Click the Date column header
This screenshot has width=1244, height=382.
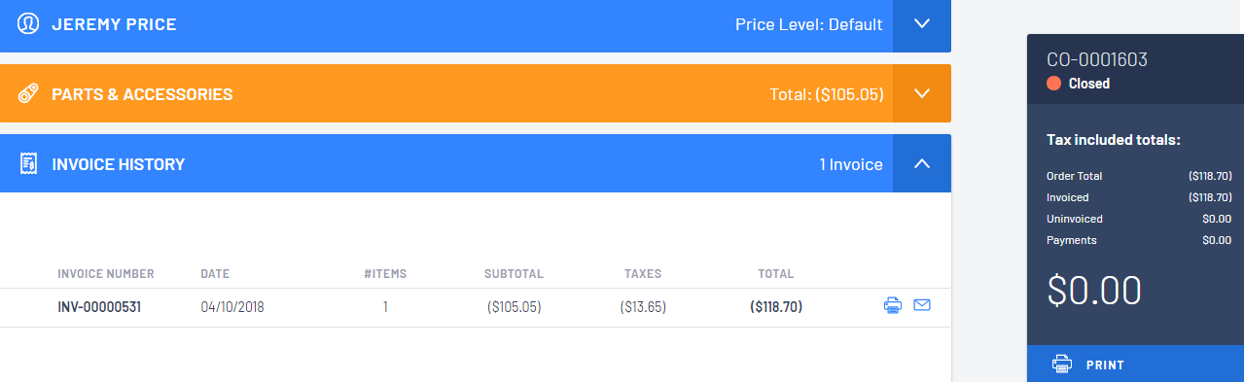point(215,274)
